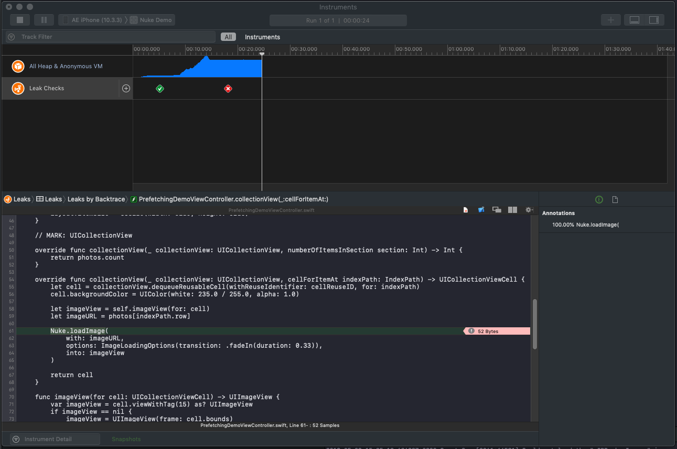Toggle the bottom detail area layout
677x449 pixels.
click(x=635, y=19)
